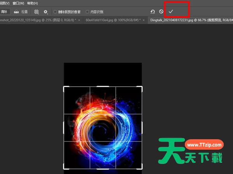Open the crop overlay grid options
This screenshot has height=174, width=233.
point(37,12)
